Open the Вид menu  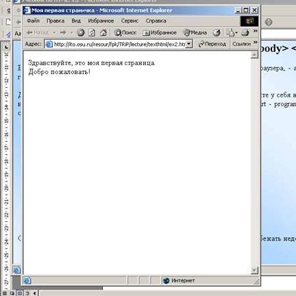(x=76, y=21)
